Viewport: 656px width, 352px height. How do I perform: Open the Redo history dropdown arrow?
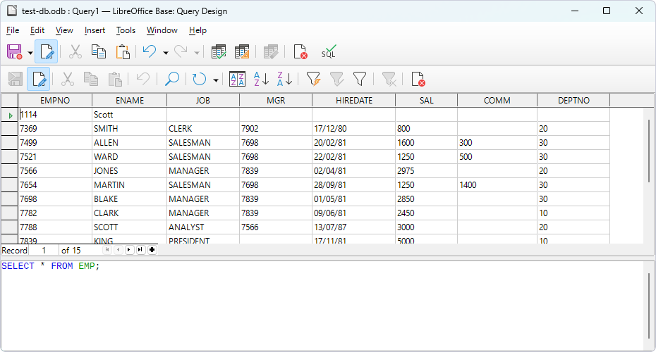pos(197,53)
